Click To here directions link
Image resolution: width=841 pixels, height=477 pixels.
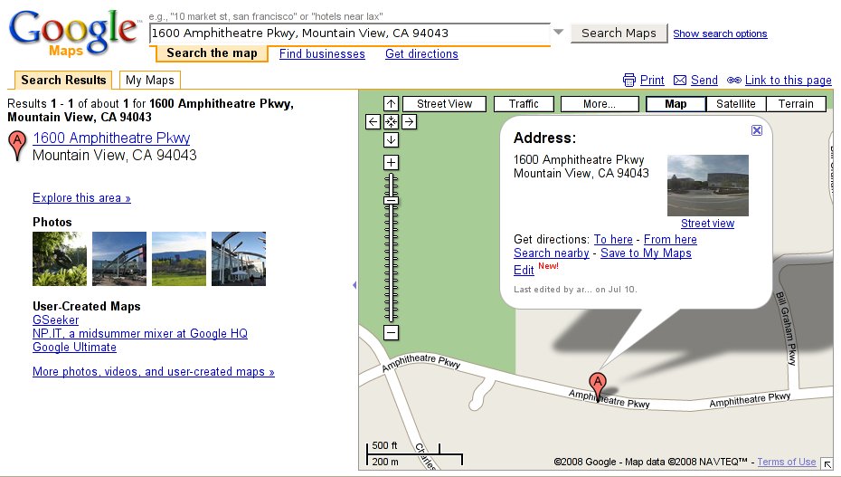click(x=613, y=239)
